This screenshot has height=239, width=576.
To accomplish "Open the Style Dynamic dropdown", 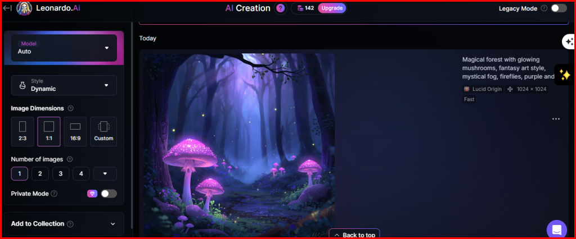I will tap(64, 85).
